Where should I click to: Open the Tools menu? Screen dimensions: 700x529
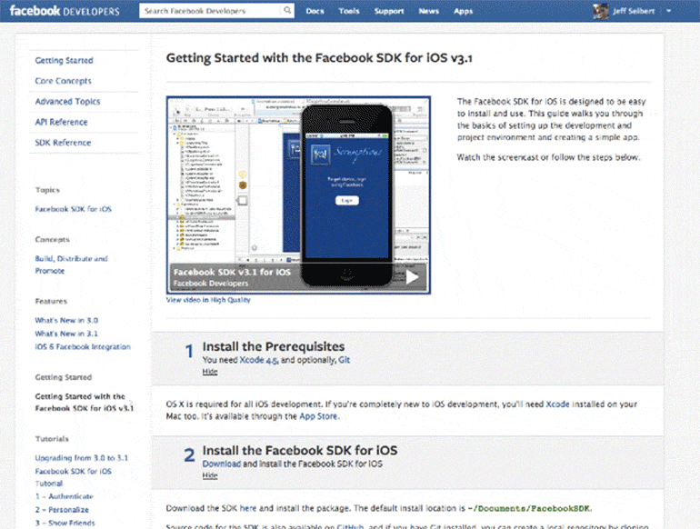(349, 11)
